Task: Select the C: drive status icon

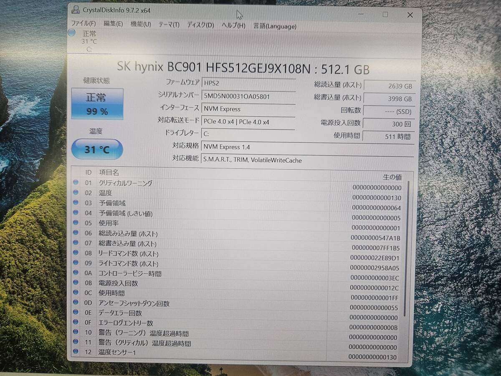Action: click(71, 33)
